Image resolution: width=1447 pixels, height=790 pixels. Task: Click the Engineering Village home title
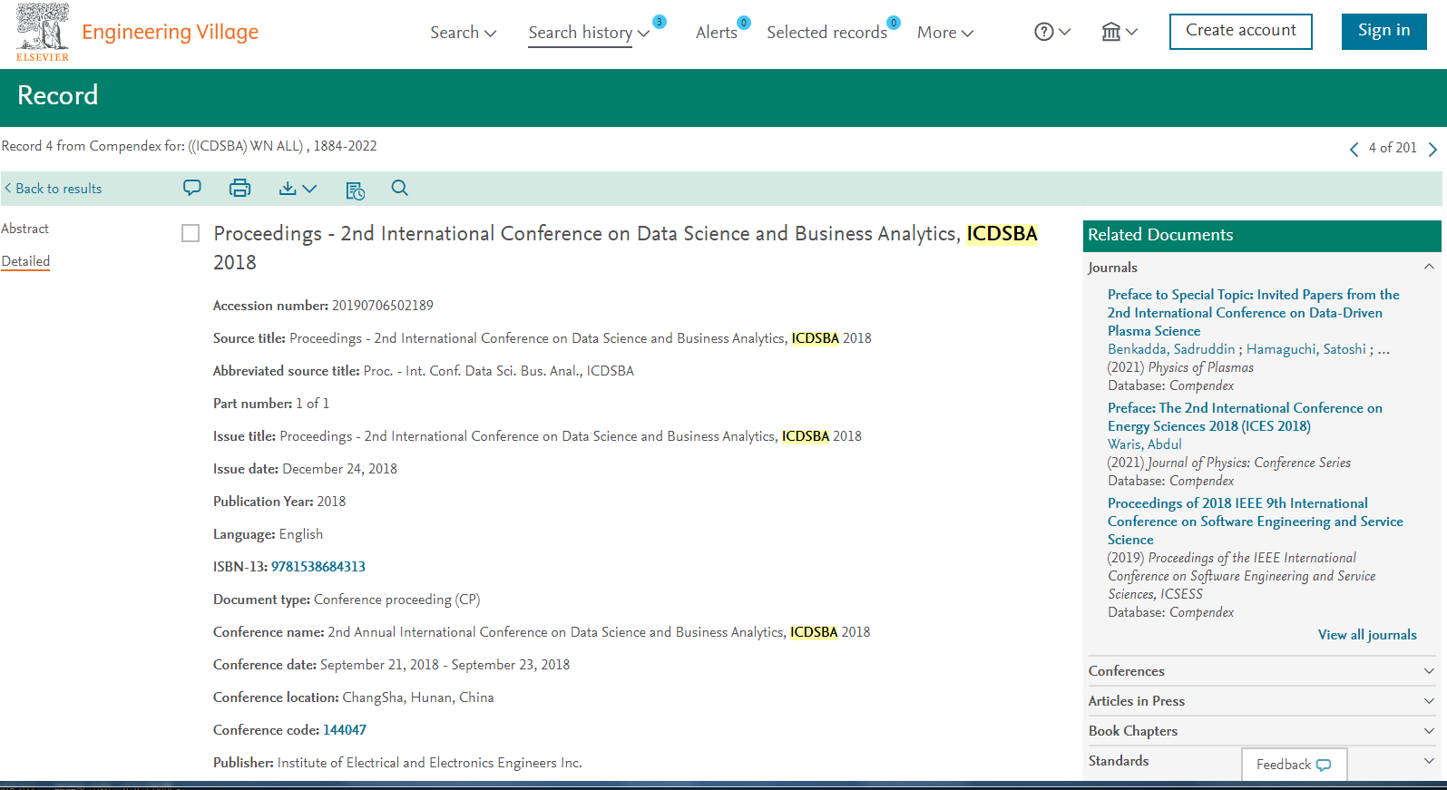(170, 33)
